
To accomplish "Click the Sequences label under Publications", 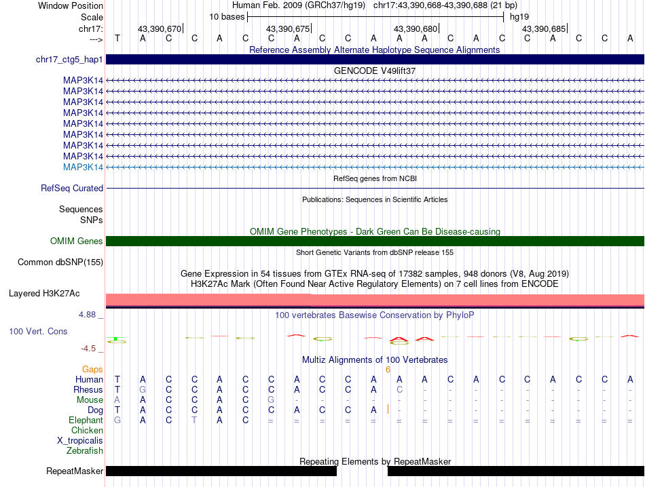I will (81, 209).
